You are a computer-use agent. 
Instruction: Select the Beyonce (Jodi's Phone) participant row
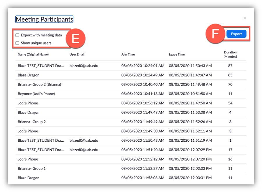pyautogui.click(x=36, y=94)
